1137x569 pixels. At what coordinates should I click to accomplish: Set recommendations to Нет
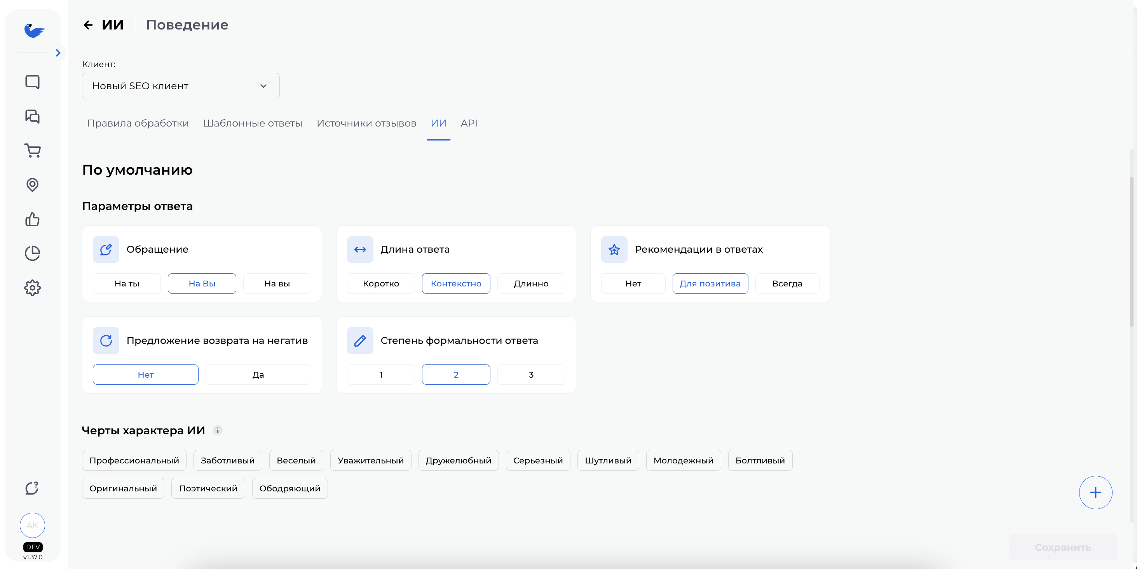[633, 284]
